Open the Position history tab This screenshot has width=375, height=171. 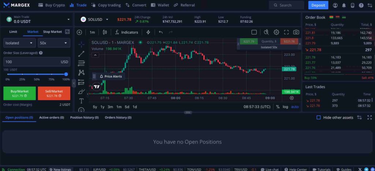[85, 117]
